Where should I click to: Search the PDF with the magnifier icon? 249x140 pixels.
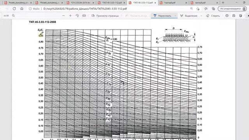pyautogui.click(x=13, y=16)
